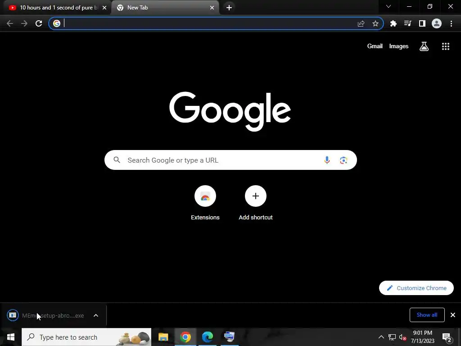The height and width of the screenshot is (346, 461).
Task: Open network status tray icon
Action: coord(392,337)
